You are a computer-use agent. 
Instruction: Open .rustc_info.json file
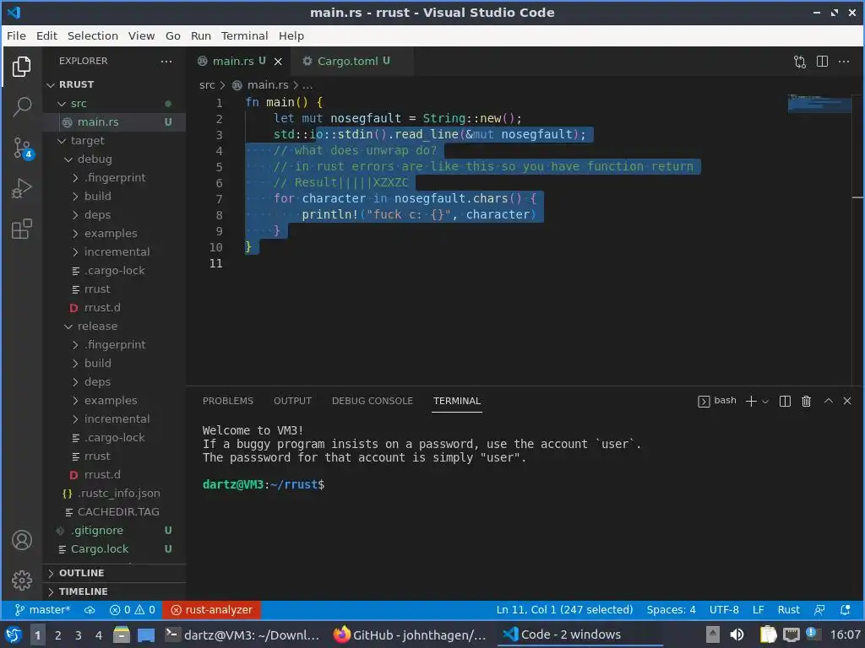click(114, 494)
